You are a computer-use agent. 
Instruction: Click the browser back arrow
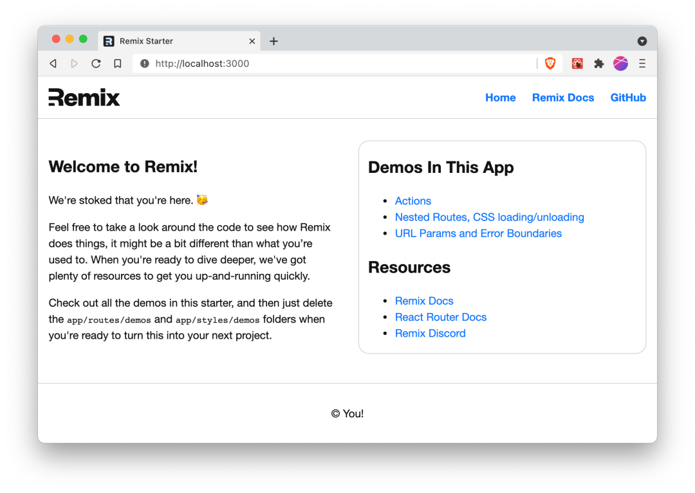(53, 63)
